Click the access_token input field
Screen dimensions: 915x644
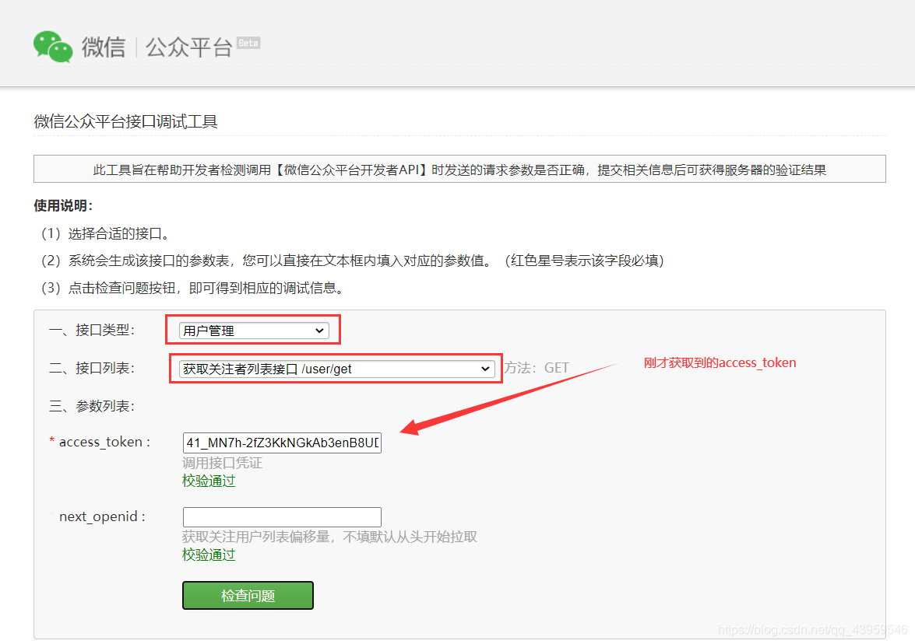282,443
